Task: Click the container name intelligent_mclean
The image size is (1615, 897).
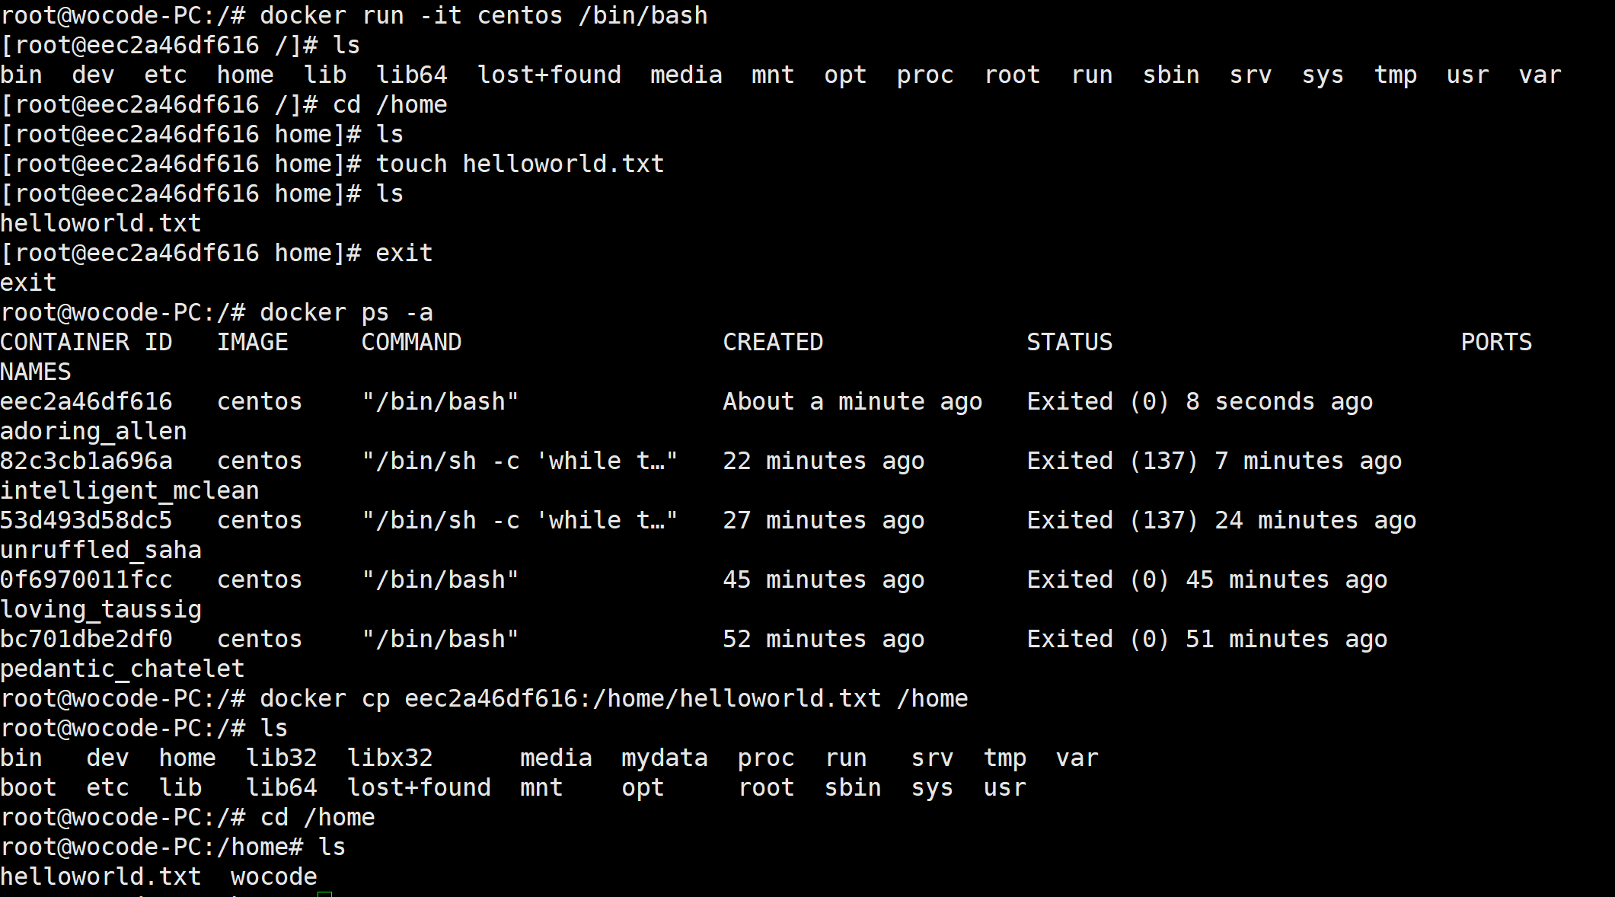Action: pyautogui.click(x=129, y=491)
